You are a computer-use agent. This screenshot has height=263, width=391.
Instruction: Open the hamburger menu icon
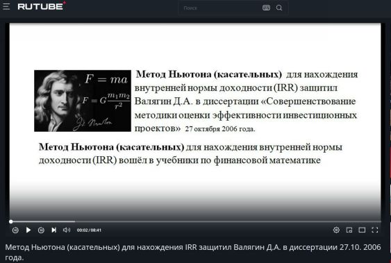coord(6,7)
